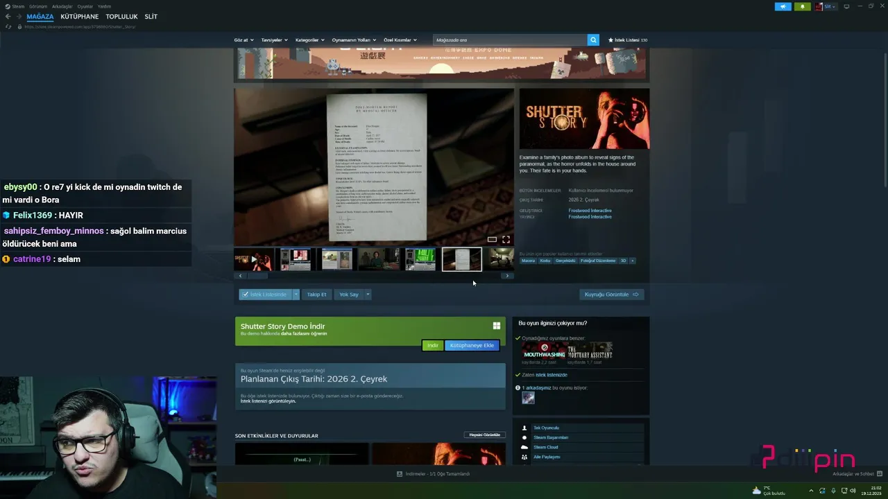Click the star icon beside İstek Listesi
Image resolution: width=888 pixels, height=499 pixels.
click(x=610, y=40)
